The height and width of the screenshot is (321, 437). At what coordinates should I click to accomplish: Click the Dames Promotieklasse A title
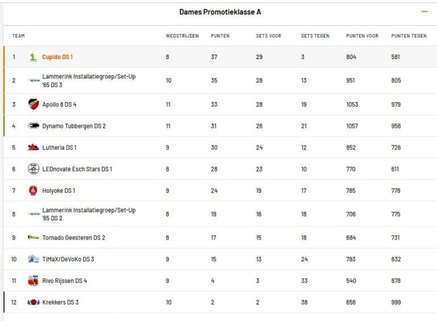click(220, 12)
